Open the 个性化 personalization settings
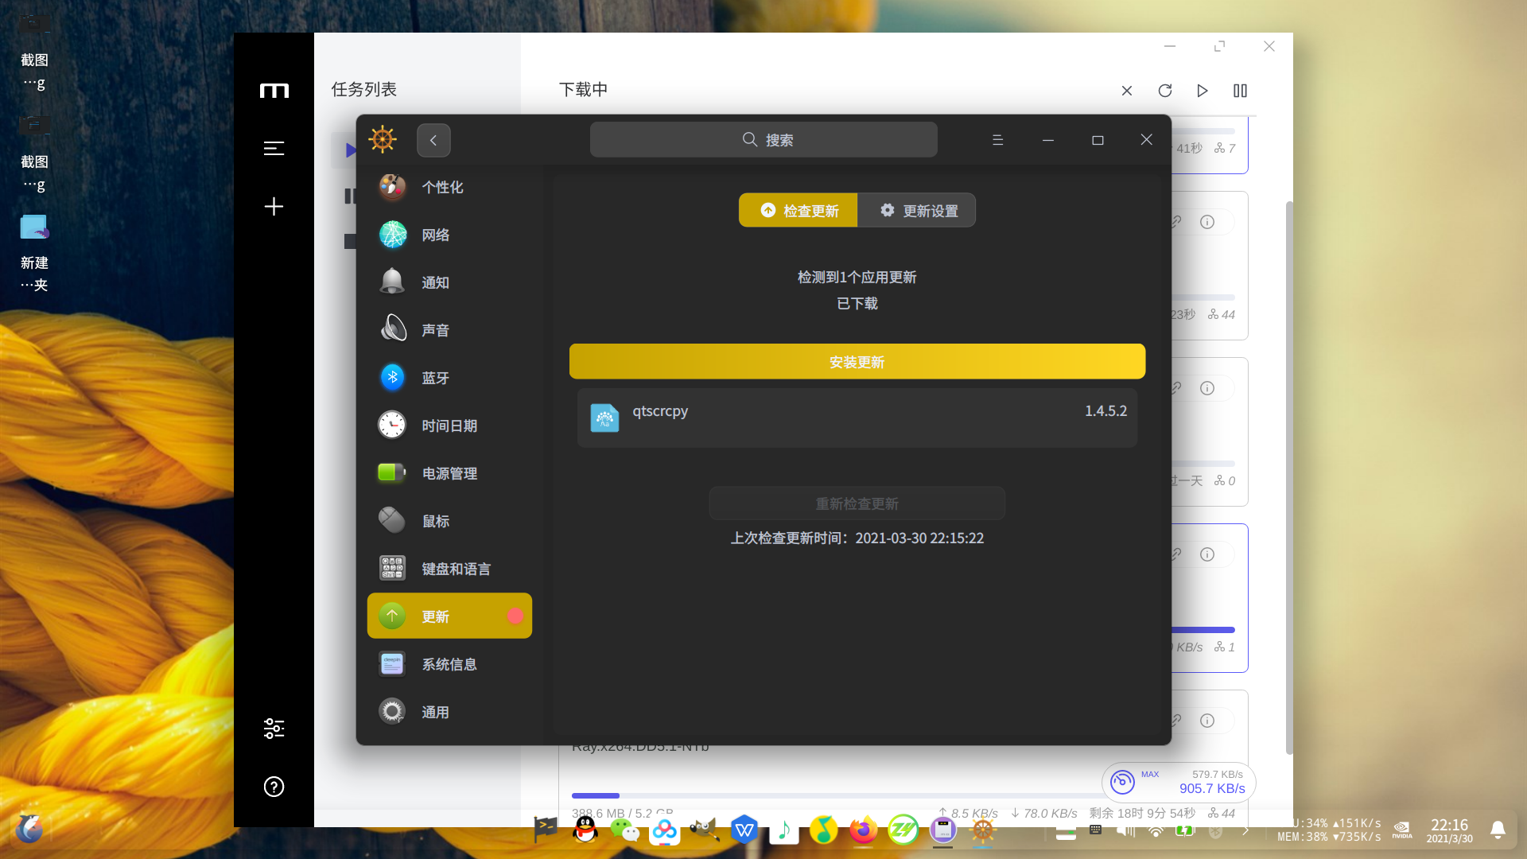 441,187
